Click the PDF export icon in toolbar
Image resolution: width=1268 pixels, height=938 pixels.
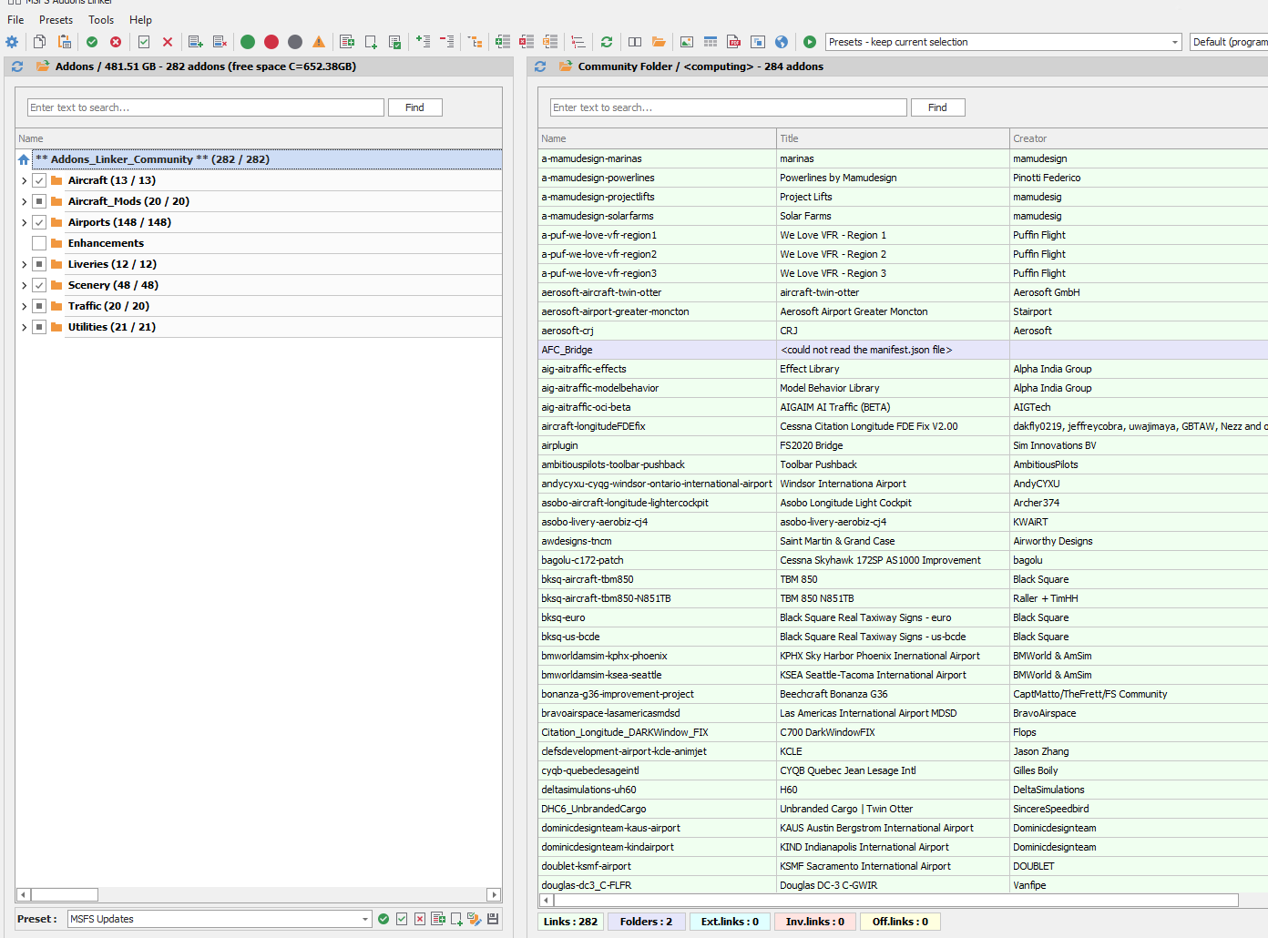click(x=734, y=42)
